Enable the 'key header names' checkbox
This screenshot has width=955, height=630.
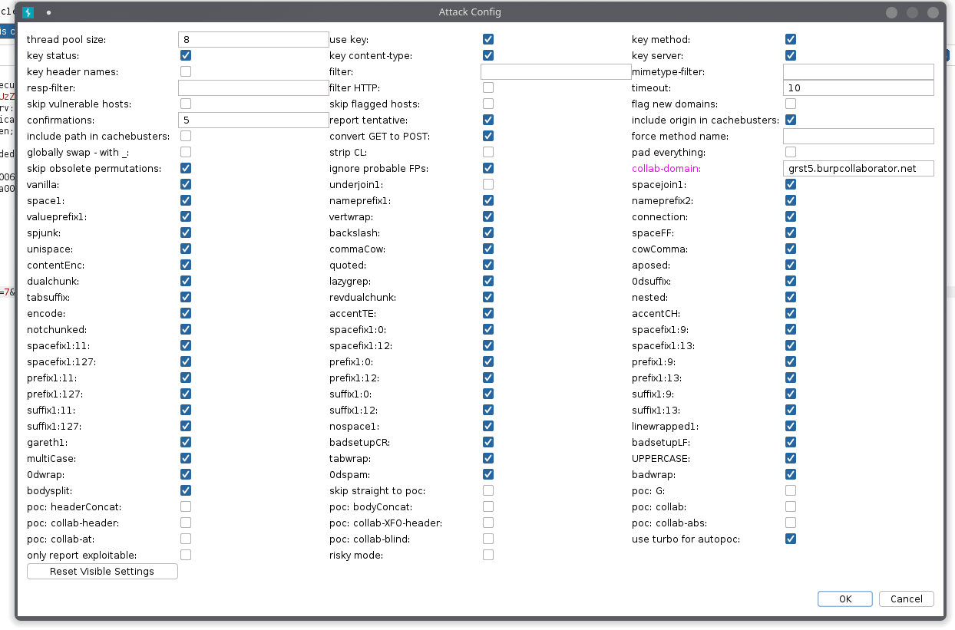point(186,71)
